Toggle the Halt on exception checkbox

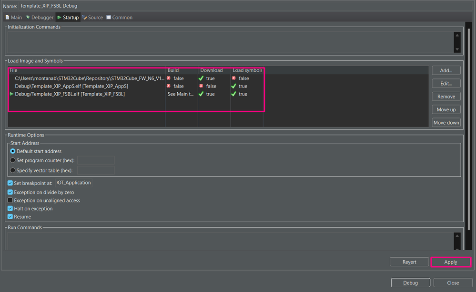point(10,208)
